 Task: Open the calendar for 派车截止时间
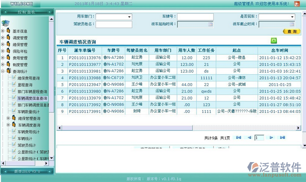[292, 24]
